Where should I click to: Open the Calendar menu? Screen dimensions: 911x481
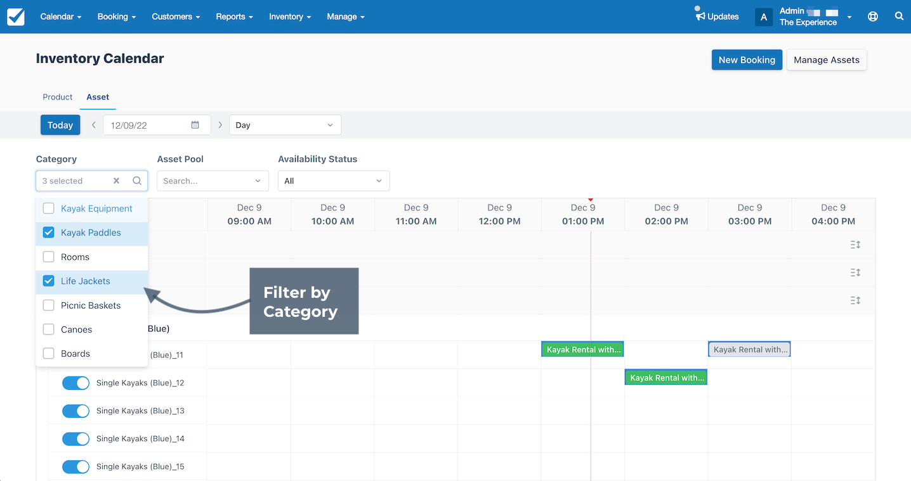pyautogui.click(x=61, y=16)
